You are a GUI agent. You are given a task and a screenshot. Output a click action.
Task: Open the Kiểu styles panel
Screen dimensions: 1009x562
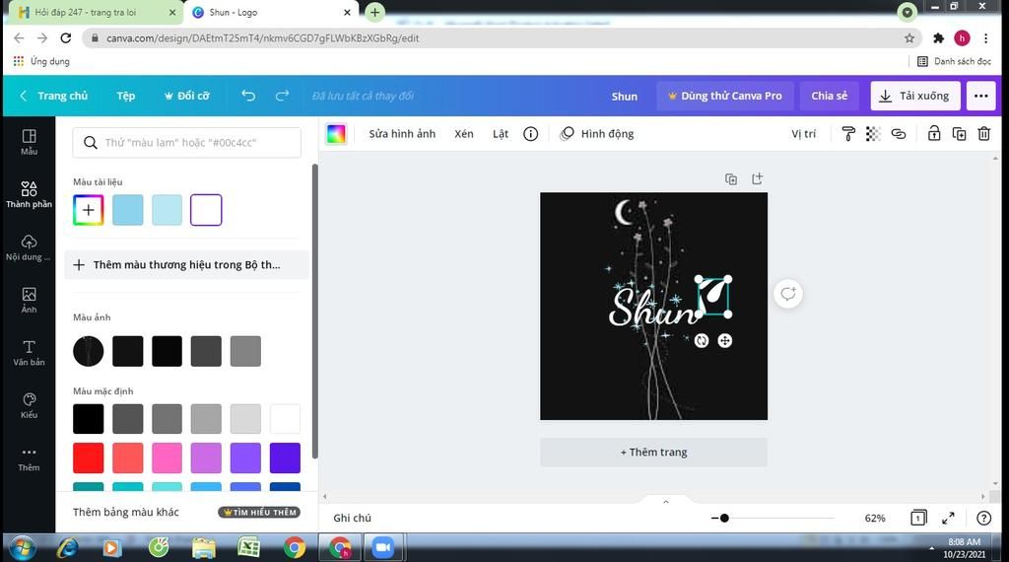[x=29, y=406]
